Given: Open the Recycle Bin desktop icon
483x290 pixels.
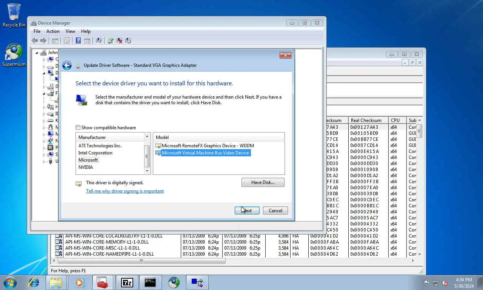Looking at the screenshot, I should (14, 15).
